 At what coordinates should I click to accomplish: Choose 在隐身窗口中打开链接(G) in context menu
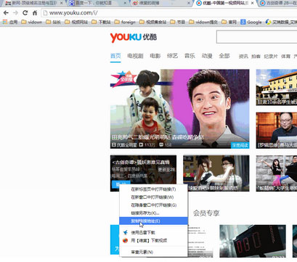[153, 205]
